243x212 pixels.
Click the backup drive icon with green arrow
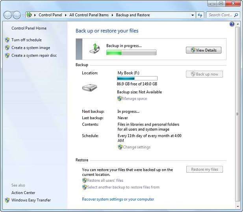95,48
